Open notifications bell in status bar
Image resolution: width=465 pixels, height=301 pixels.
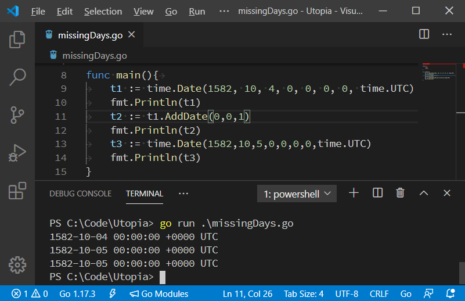point(450,294)
